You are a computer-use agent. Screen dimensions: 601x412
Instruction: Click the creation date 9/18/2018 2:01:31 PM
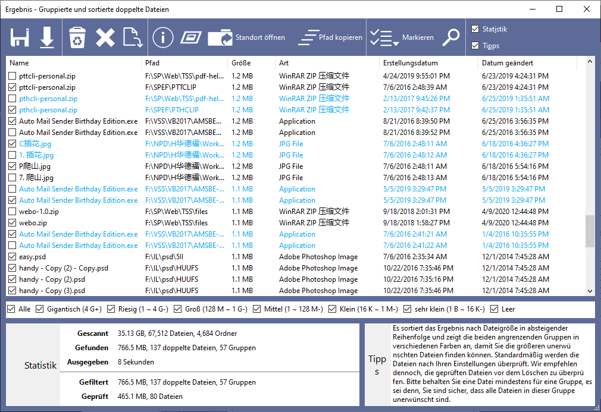pos(417,212)
